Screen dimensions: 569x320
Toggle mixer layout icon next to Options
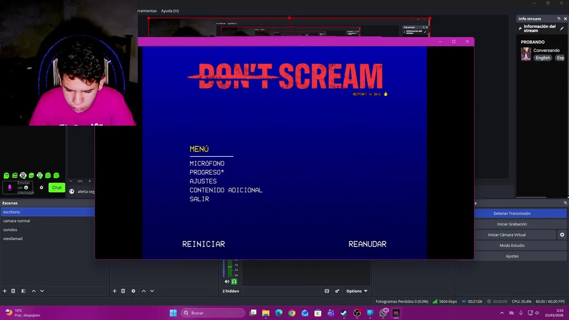(327, 291)
